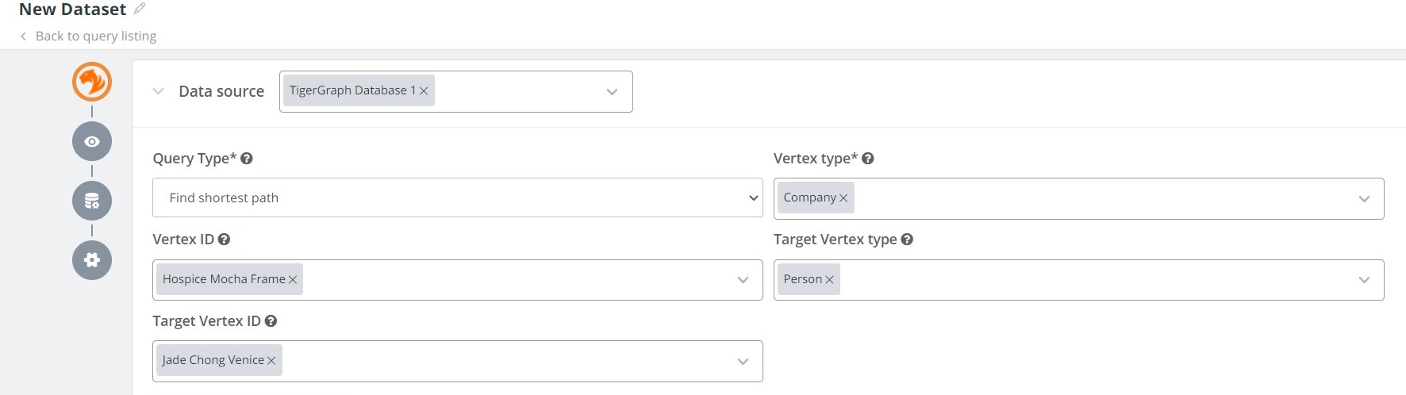This screenshot has width=1406, height=395.
Task: Open the Query Type dropdown
Action: (x=457, y=197)
